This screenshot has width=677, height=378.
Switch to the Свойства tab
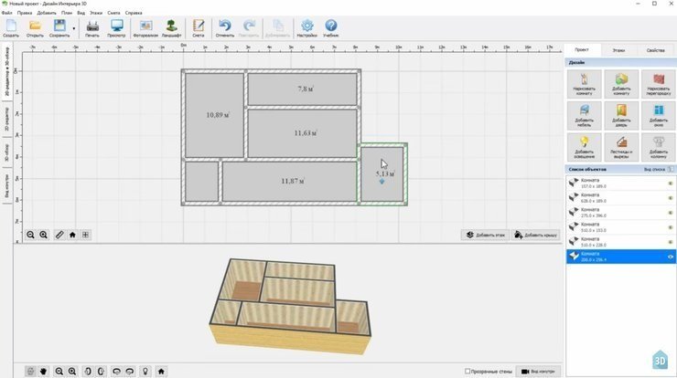[656, 50]
